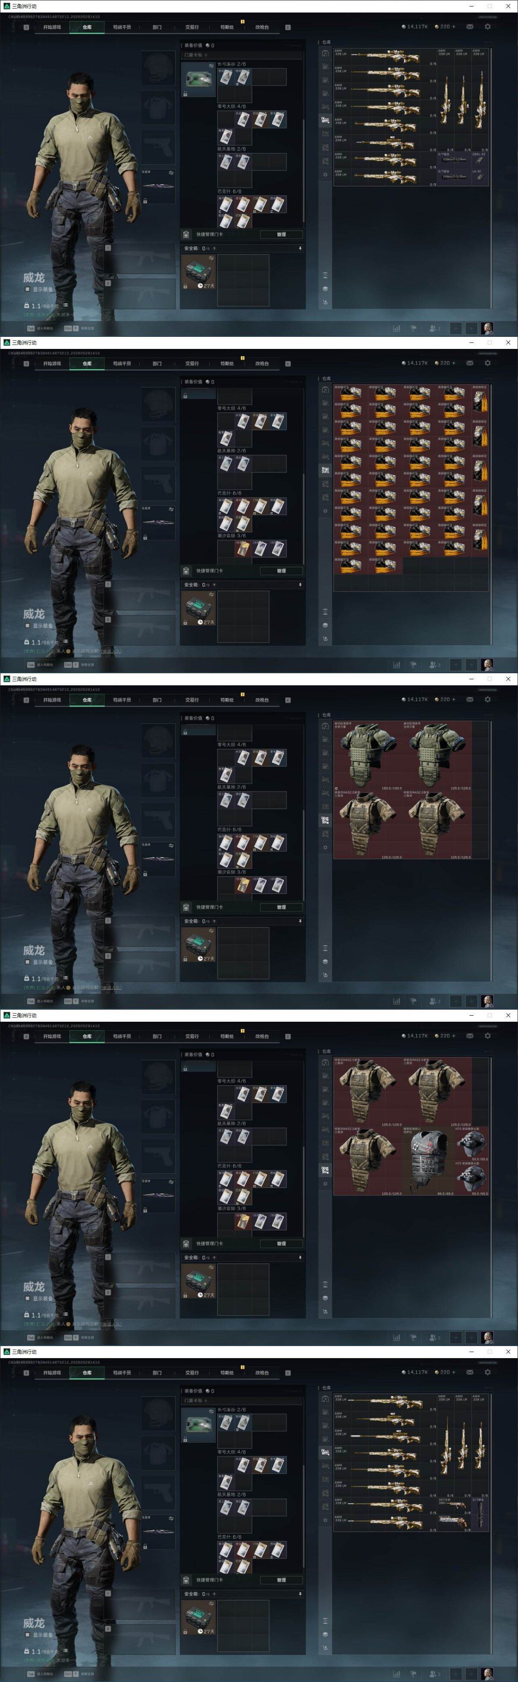The height and width of the screenshot is (1682, 518).
Task: Red crates window: click keycard panel scrollbar
Action: (304, 519)
